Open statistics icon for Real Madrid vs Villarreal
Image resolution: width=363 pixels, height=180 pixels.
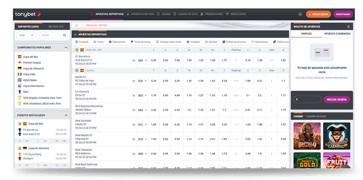[134, 139]
